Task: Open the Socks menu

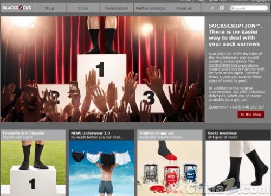Action: coord(83,8)
